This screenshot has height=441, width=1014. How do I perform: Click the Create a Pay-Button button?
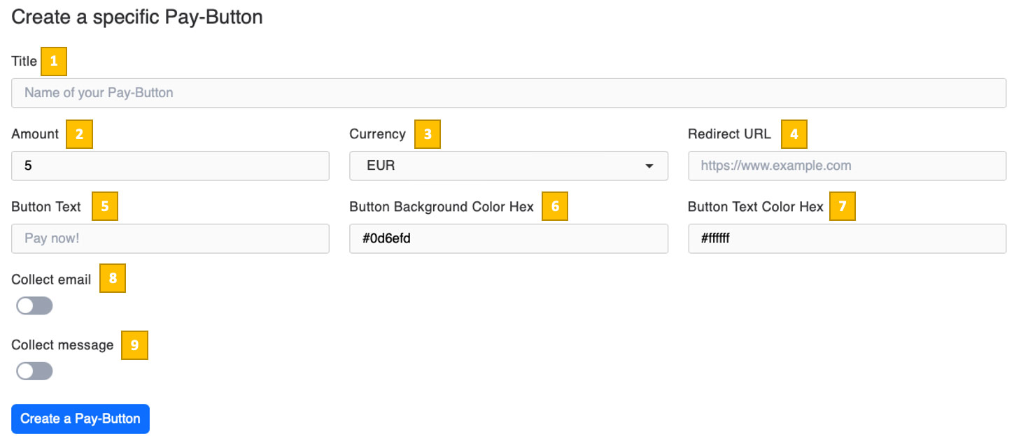point(80,419)
